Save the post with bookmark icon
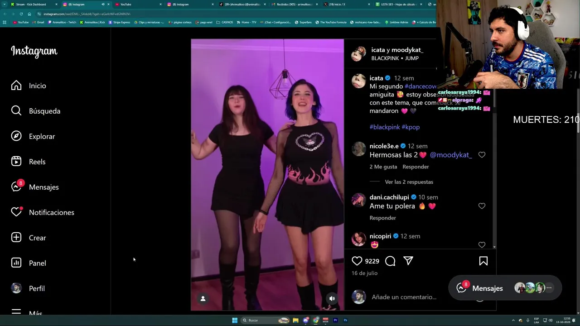The height and width of the screenshot is (326, 580). pyautogui.click(x=483, y=261)
